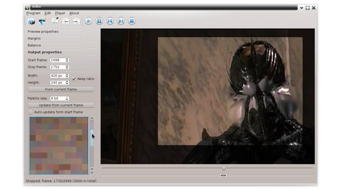Click the Palette size spin box
This screenshot has height=190, width=338.
point(59,98)
